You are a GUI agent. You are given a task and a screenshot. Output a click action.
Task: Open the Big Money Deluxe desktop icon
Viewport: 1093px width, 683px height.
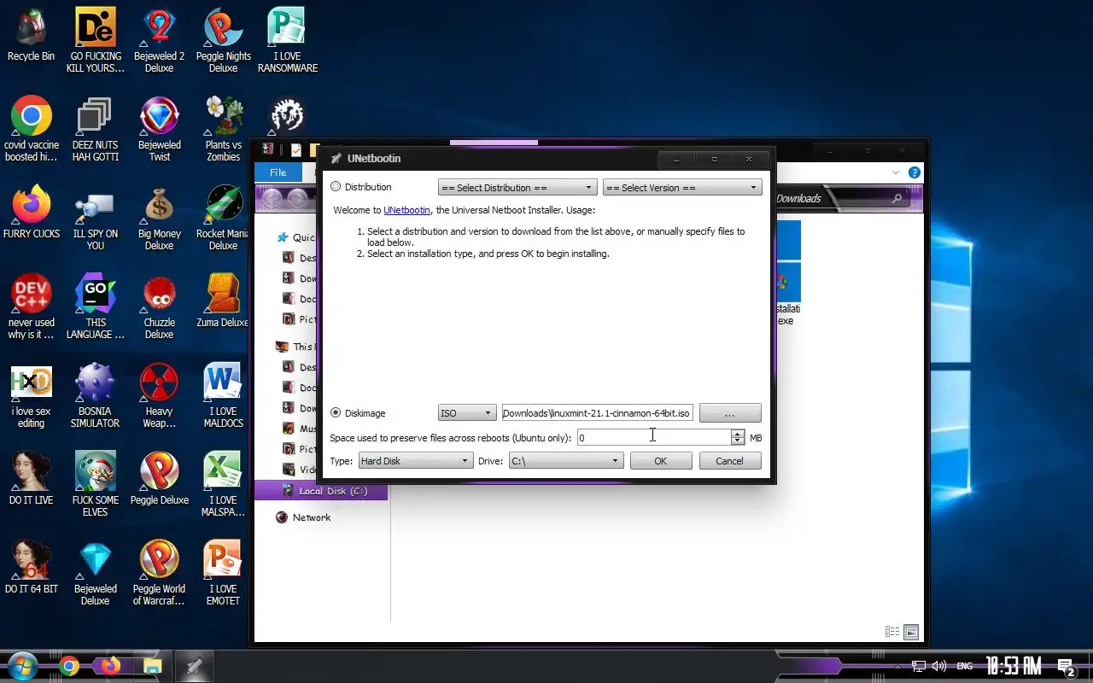point(159,218)
